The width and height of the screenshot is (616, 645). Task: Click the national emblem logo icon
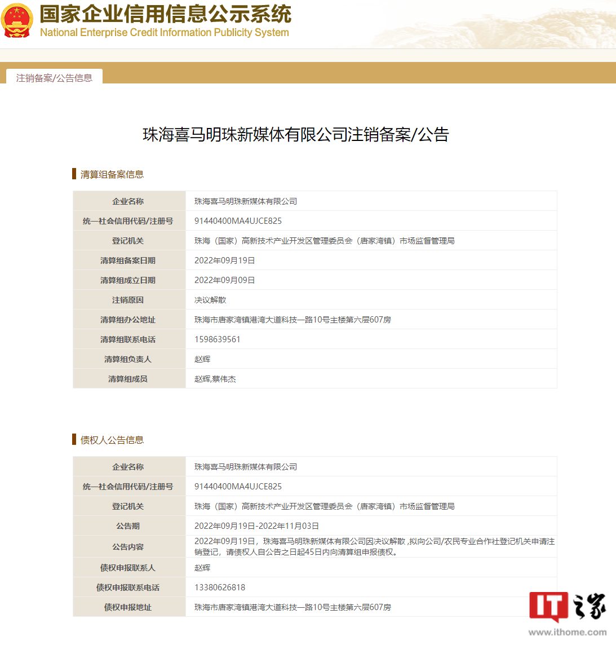tap(16, 20)
